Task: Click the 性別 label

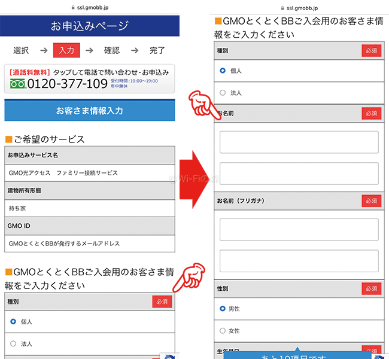Action: pos(222,288)
